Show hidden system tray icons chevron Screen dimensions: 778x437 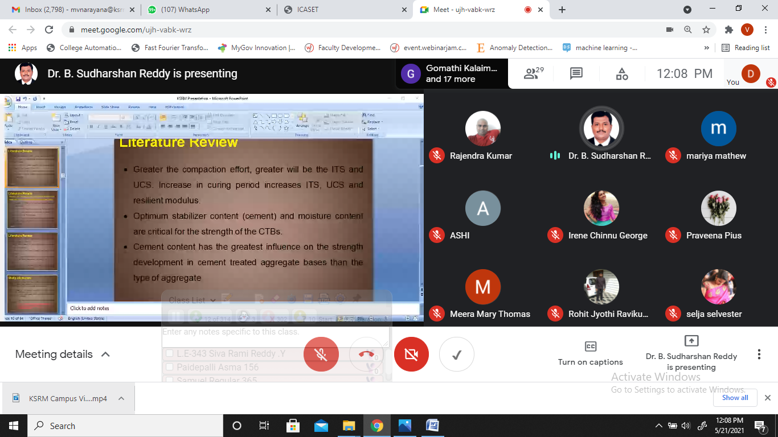[x=658, y=426]
